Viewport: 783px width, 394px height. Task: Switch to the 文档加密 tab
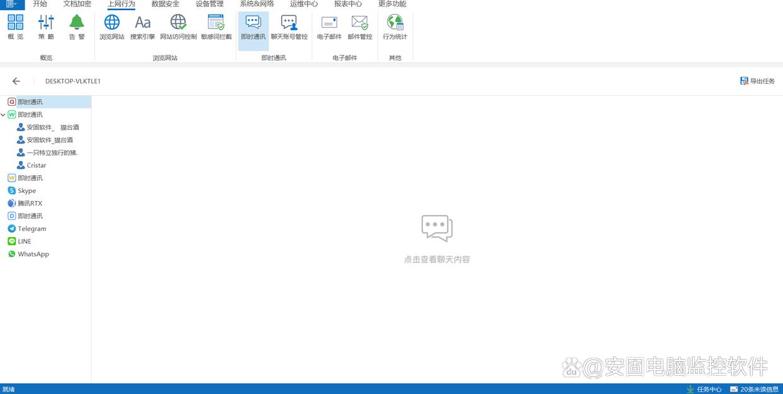[x=77, y=4]
